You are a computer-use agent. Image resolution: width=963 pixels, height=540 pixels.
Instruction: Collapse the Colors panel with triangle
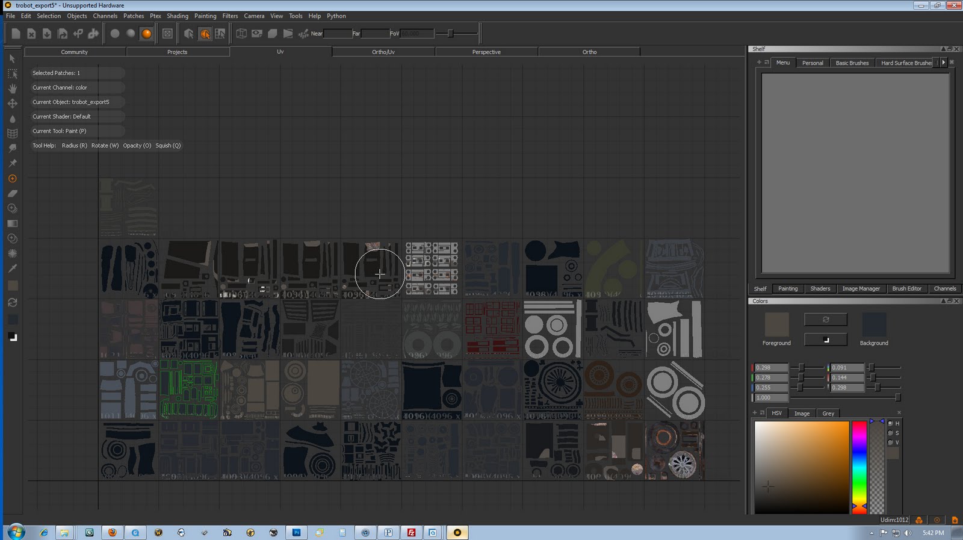coord(943,301)
